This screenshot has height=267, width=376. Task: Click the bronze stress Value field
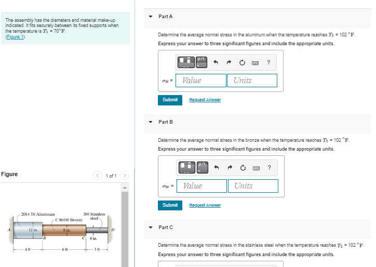202,186
